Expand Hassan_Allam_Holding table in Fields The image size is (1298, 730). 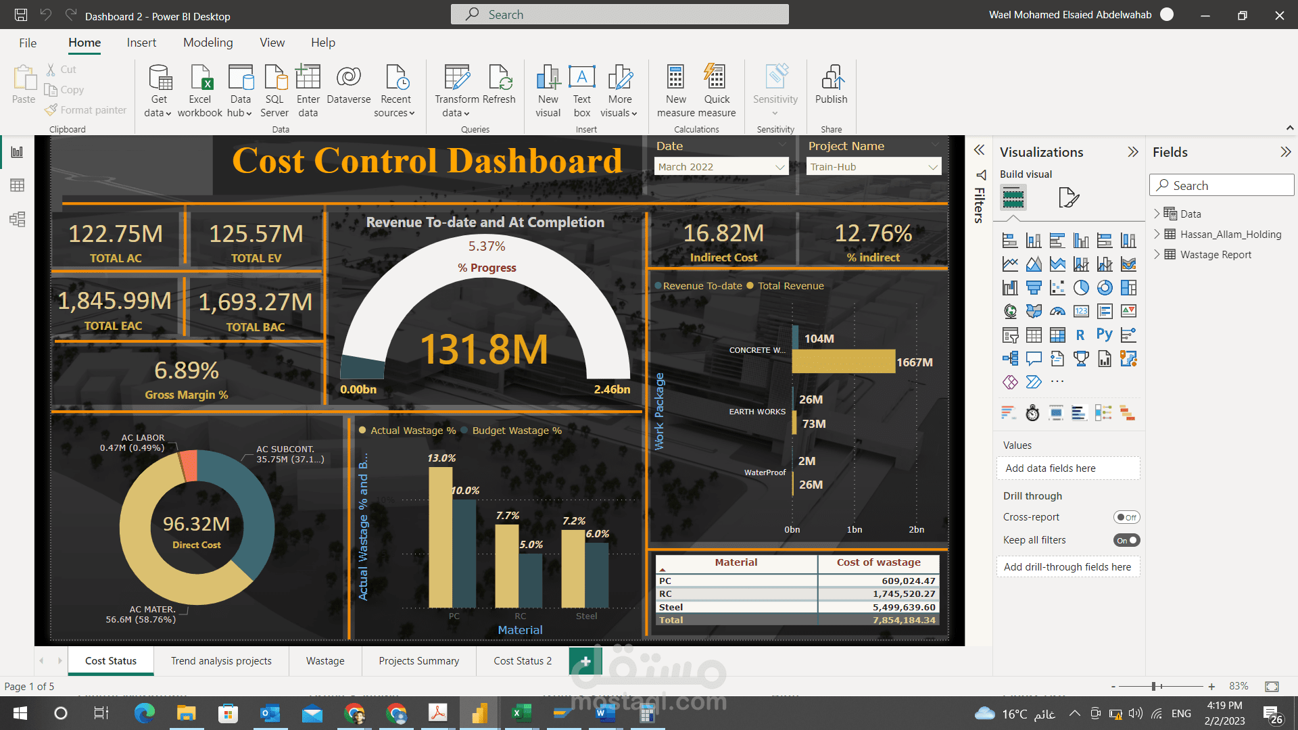[x=1157, y=234]
